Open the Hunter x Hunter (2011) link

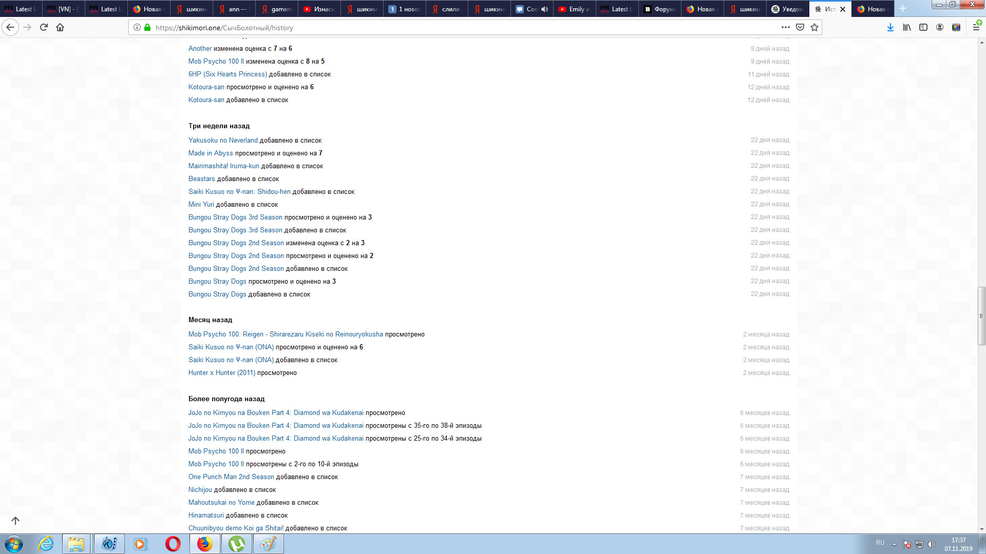click(221, 373)
